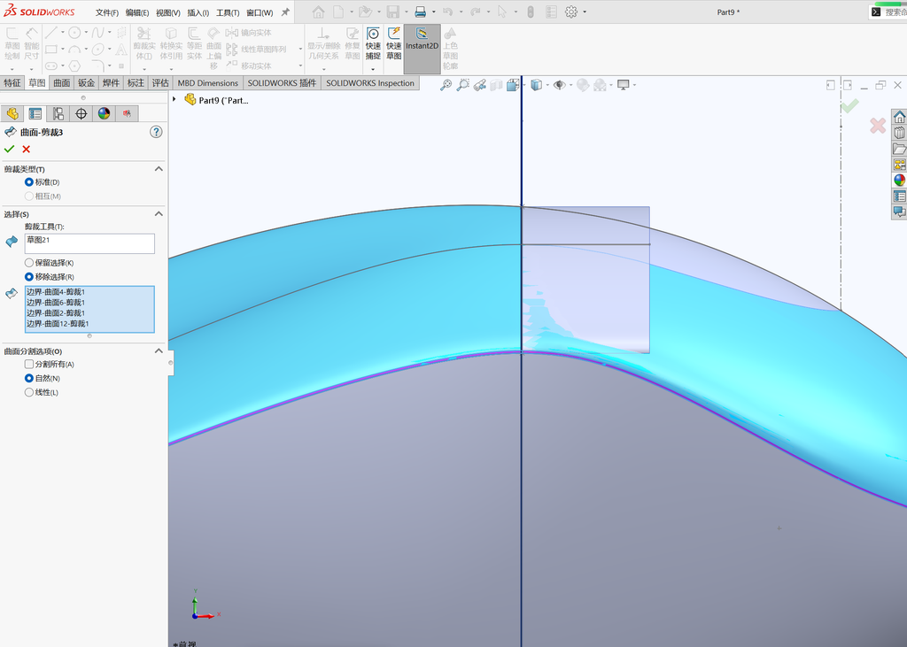Open the 窗口(W) menu

click(x=260, y=12)
